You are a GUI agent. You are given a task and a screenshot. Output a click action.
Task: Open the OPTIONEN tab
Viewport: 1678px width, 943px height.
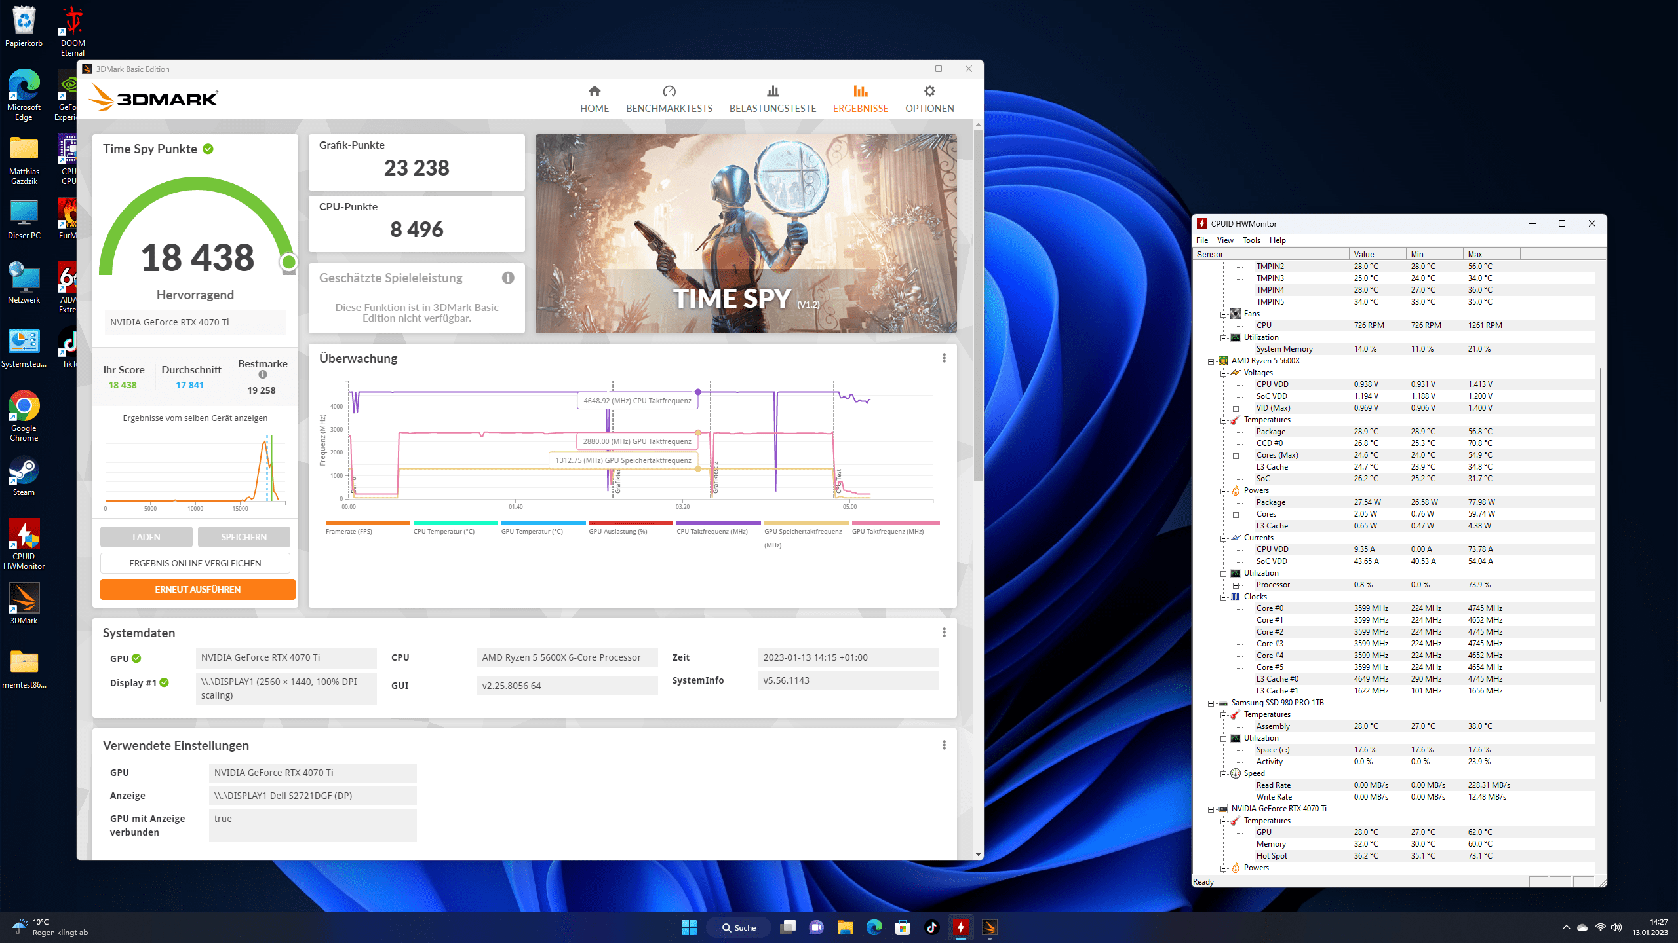[x=929, y=99]
